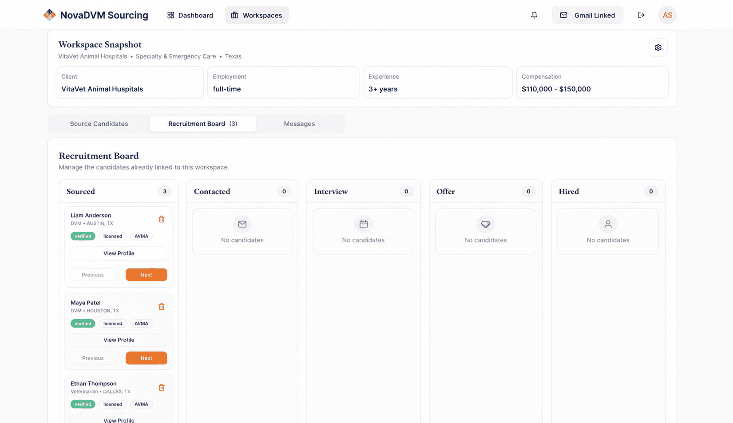Click calendar icon in Interview column
Viewport: 733px width, 423px height.
pyautogui.click(x=364, y=224)
